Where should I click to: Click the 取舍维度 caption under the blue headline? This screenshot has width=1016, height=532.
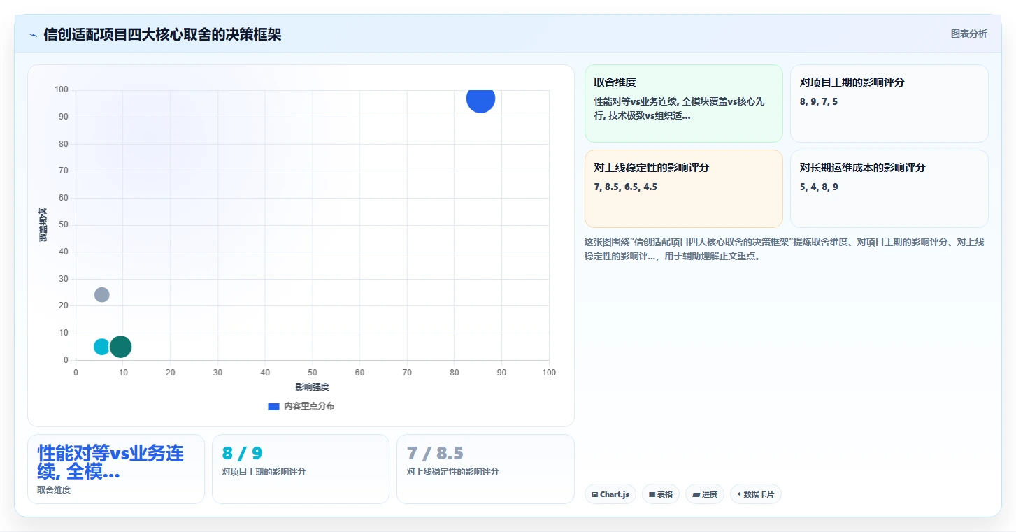coord(54,489)
